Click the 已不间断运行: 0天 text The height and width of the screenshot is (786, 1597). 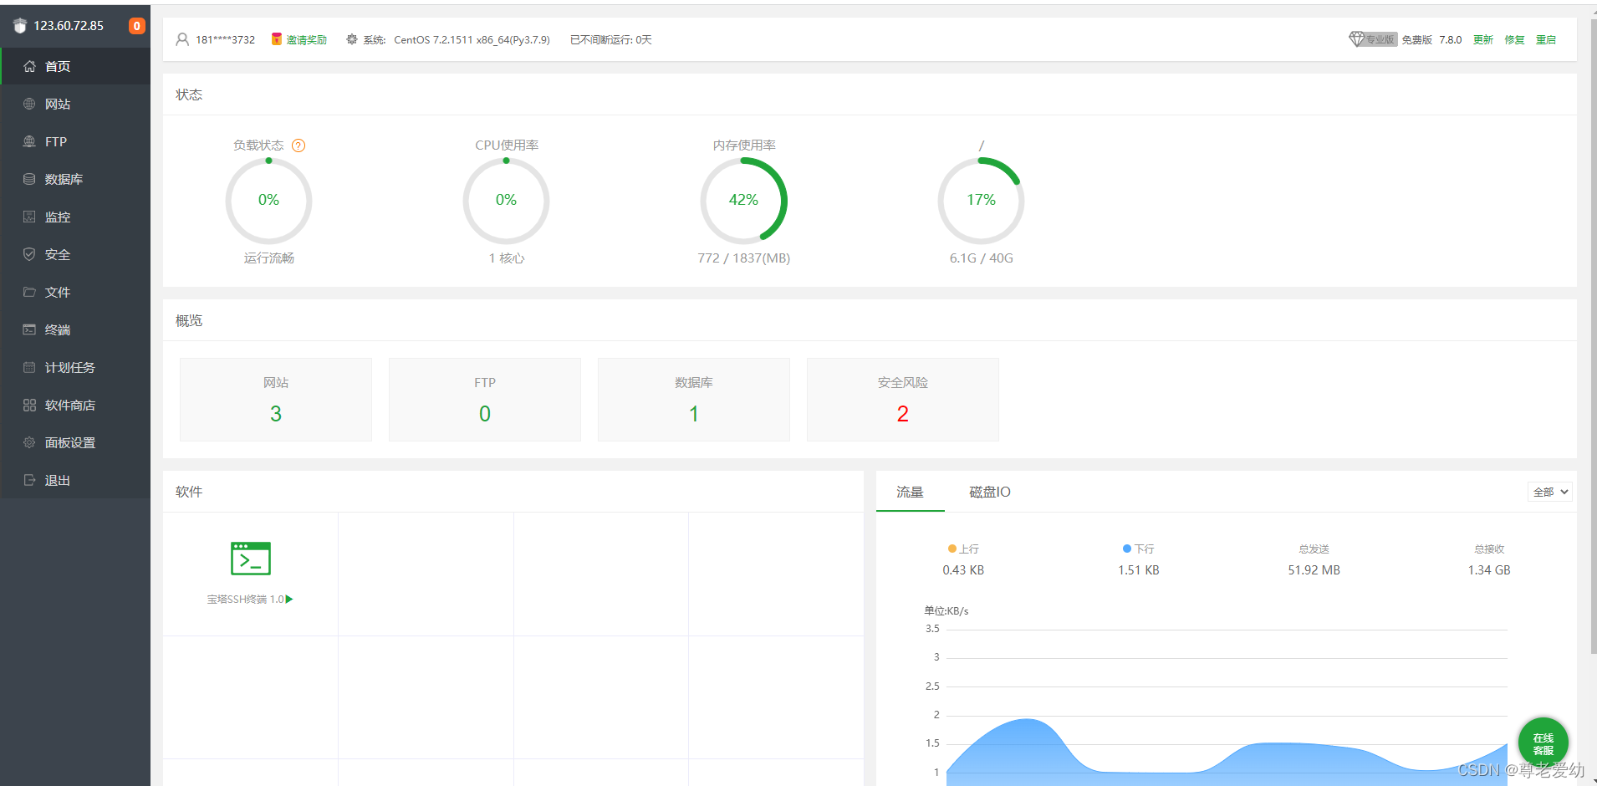(610, 39)
